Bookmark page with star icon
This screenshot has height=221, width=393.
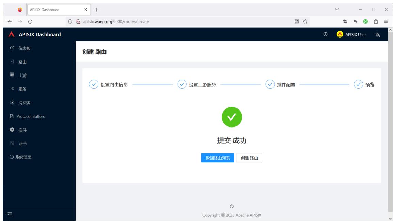[x=305, y=21]
